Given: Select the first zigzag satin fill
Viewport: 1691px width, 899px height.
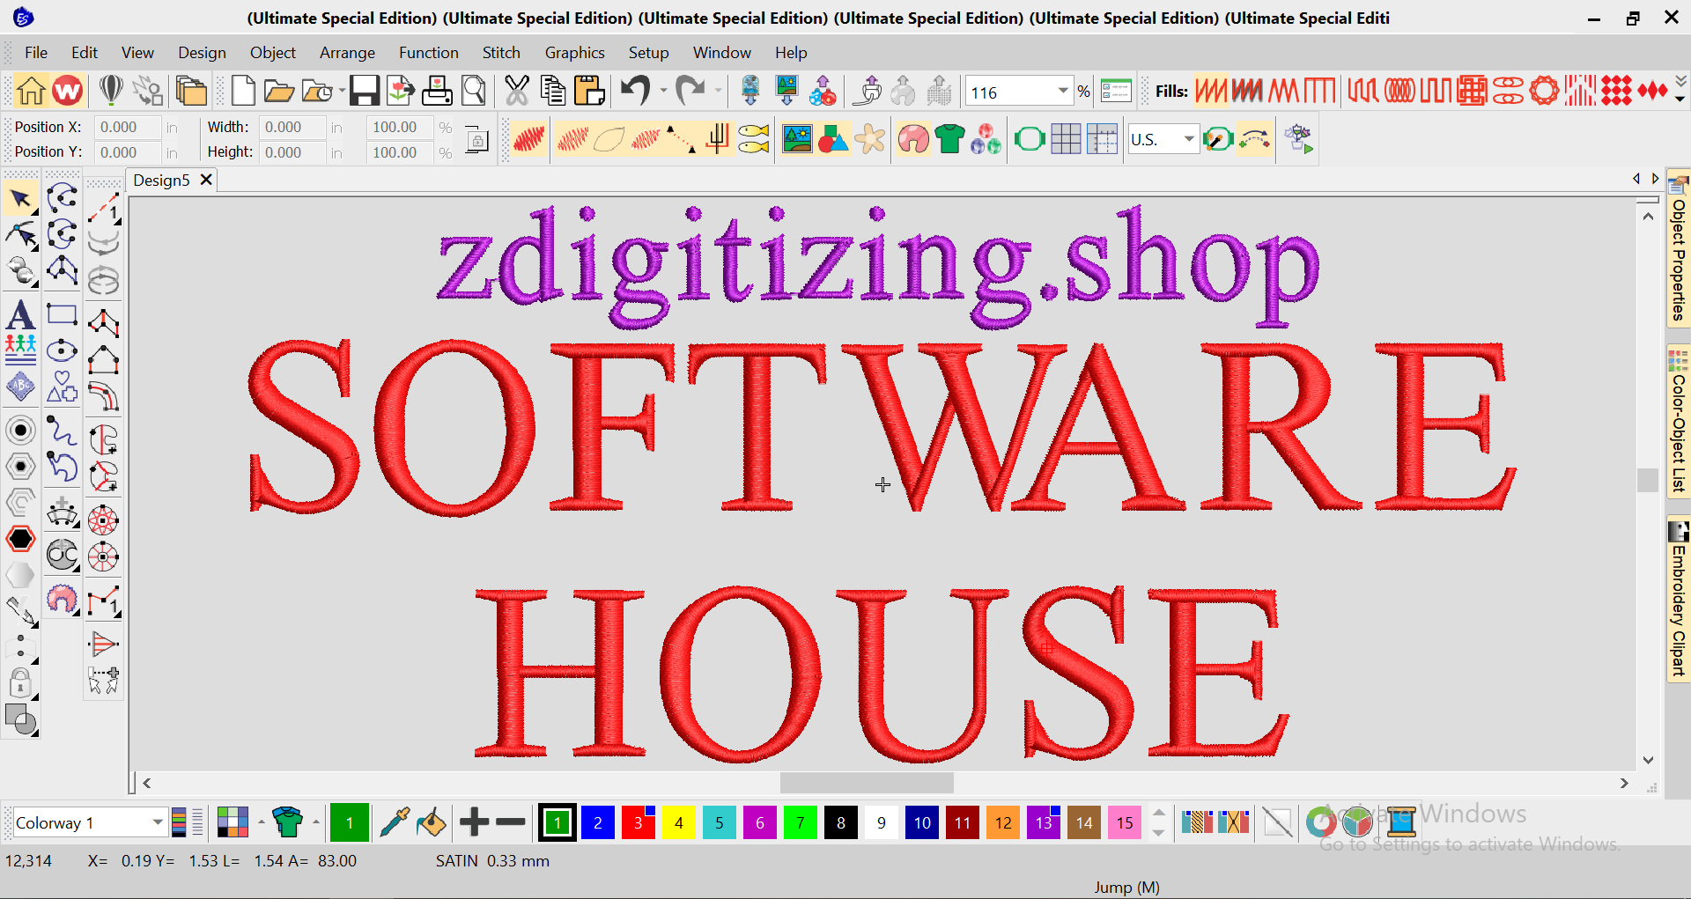Looking at the screenshot, I should click(1211, 91).
